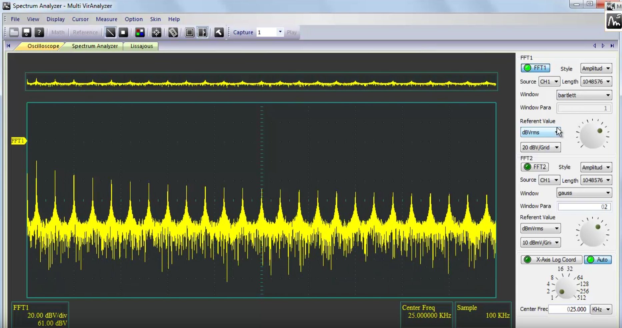Toggle X-Axis Log Coord
The height and width of the screenshot is (328, 622).
click(x=551, y=259)
